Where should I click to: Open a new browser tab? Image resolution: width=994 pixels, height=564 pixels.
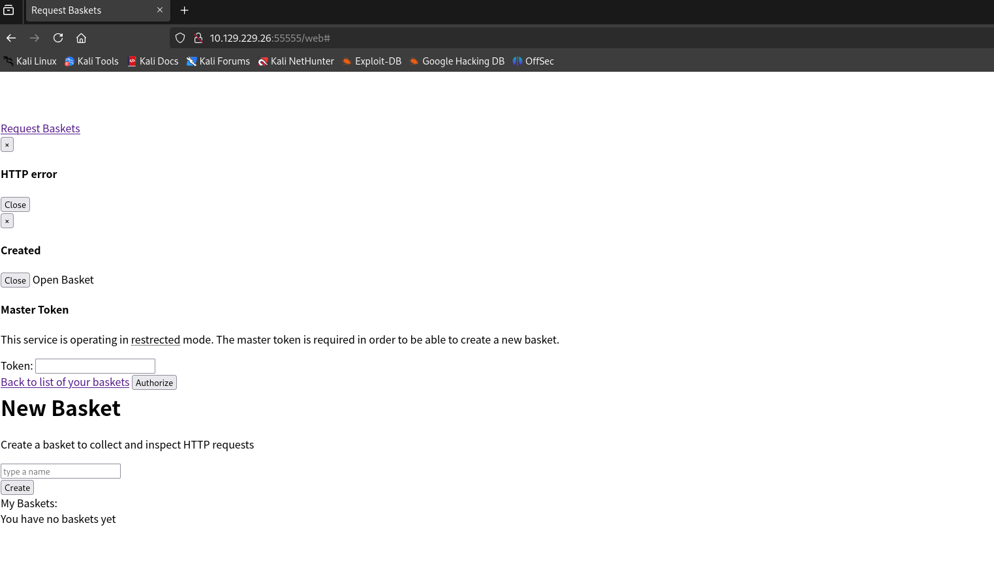[184, 10]
